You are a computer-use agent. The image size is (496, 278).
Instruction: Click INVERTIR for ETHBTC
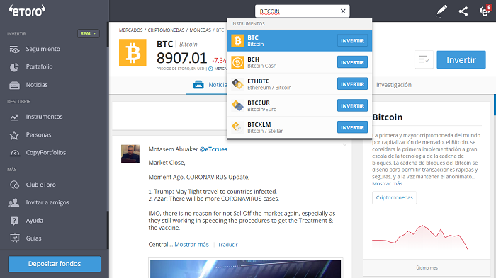pyautogui.click(x=352, y=84)
